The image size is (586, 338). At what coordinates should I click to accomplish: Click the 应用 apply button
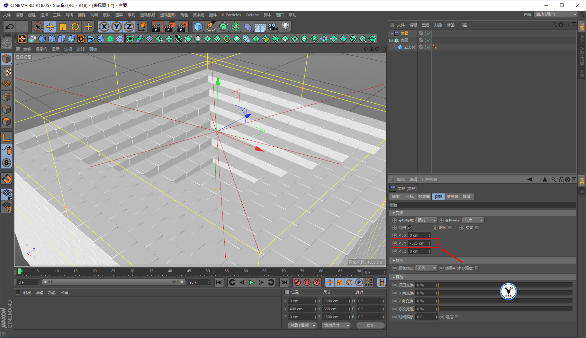click(371, 326)
